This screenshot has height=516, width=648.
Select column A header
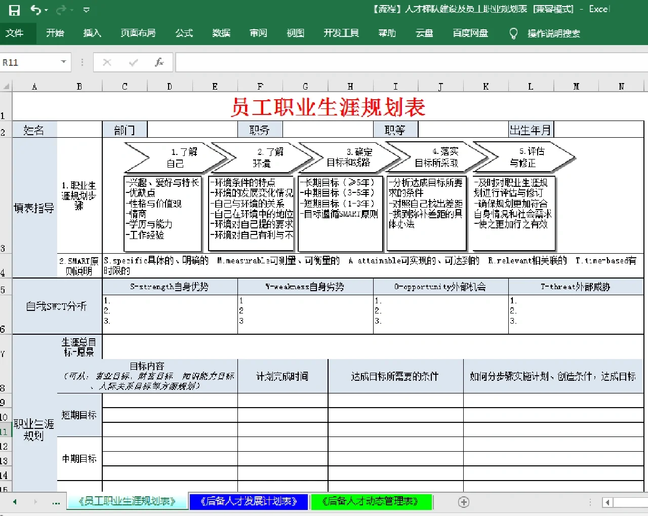tap(34, 87)
